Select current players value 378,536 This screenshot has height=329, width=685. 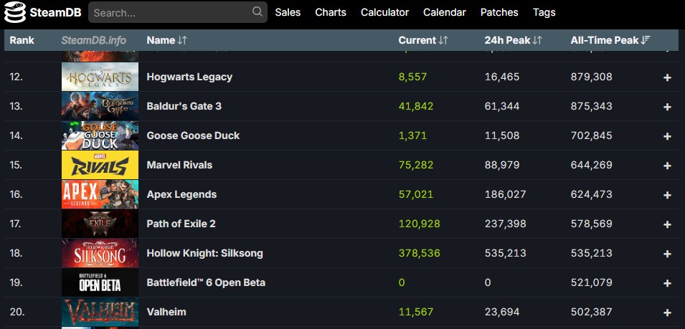(420, 253)
